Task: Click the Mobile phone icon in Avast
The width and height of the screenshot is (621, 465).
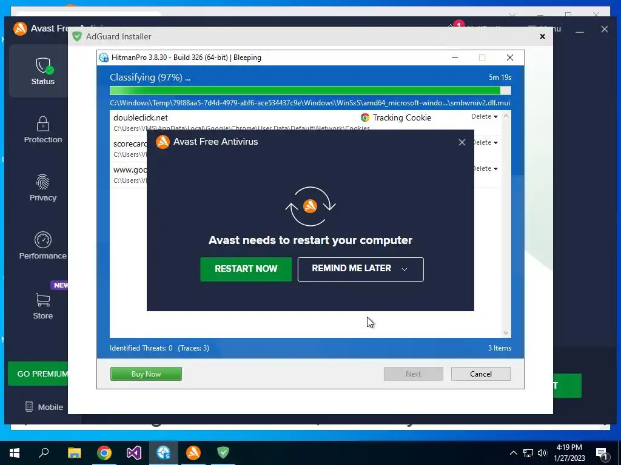Action: pyautogui.click(x=29, y=406)
